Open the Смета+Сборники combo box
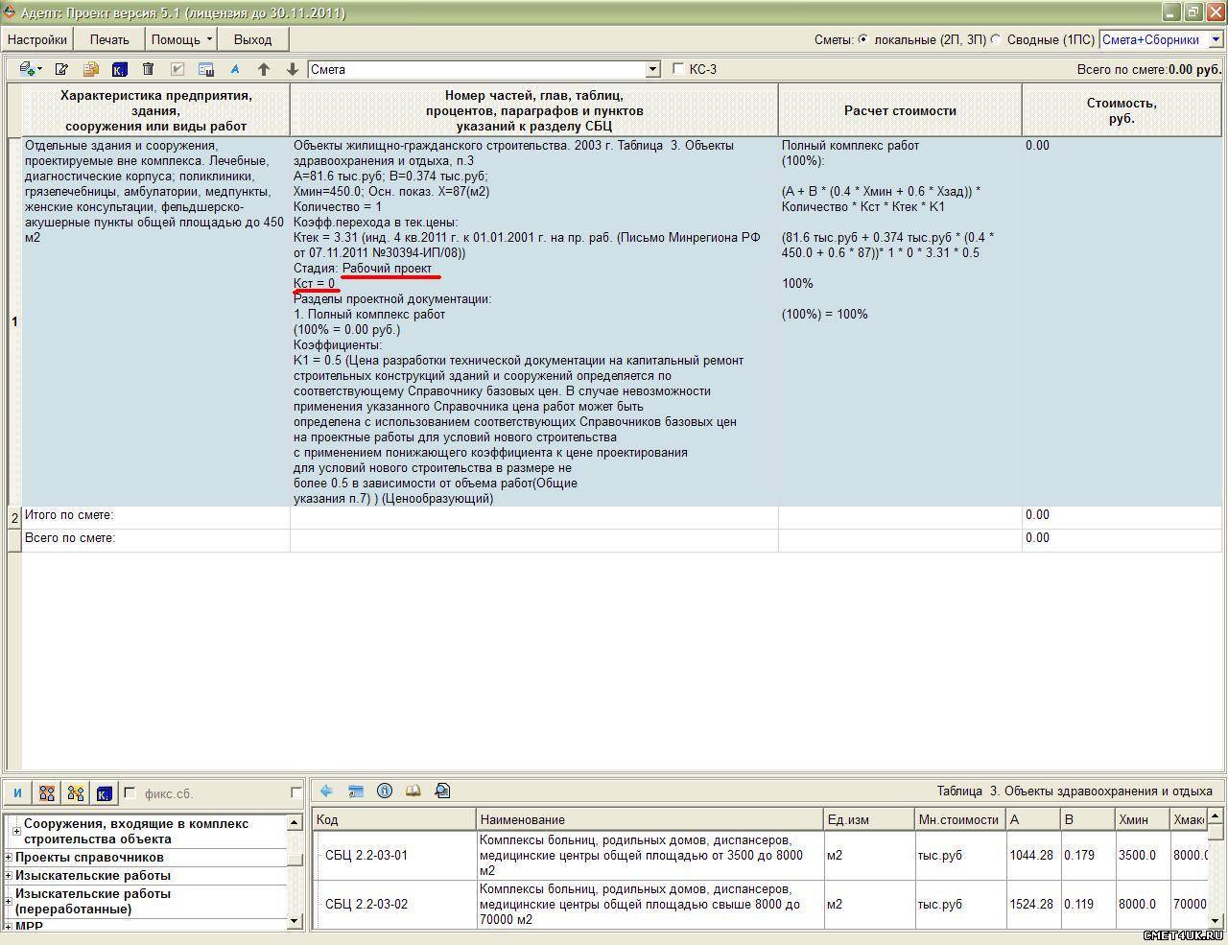Viewport: 1228px width, 945px height. (x=1214, y=39)
